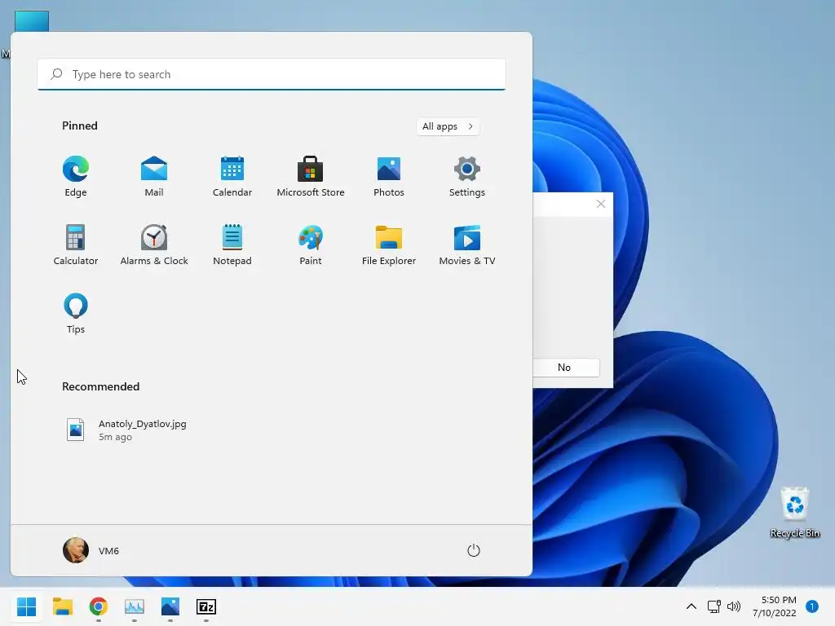The width and height of the screenshot is (835, 626).
Task: Open the Tips app
Action: pyautogui.click(x=76, y=314)
